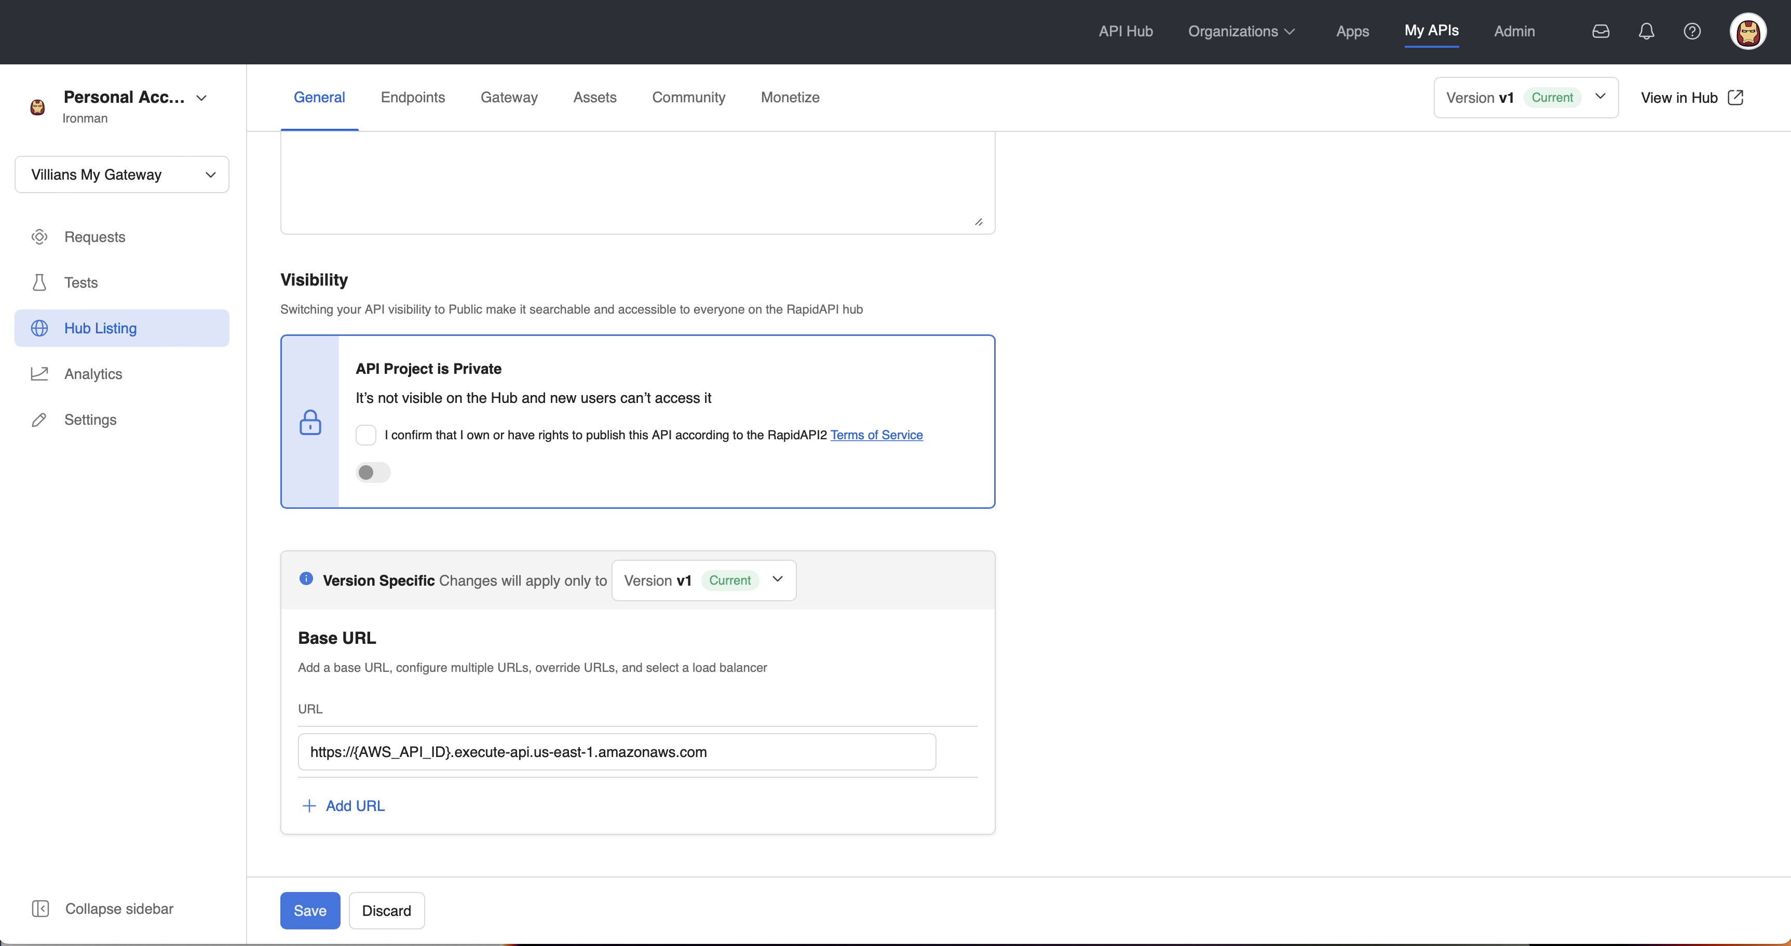This screenshot has width=1791, height=946.
Task: Open Admin in top navigation
Action: tap(1514, 31)
